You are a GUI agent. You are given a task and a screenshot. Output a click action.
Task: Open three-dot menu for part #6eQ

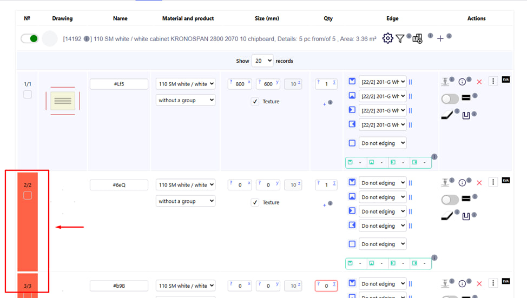(493, 182)
